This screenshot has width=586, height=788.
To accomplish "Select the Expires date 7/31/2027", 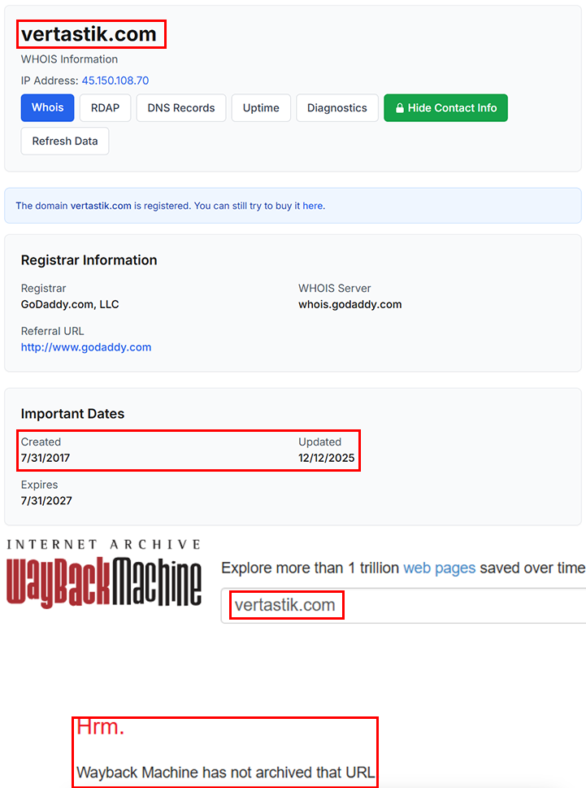I will pyautogui.click(x=46, y=501).
